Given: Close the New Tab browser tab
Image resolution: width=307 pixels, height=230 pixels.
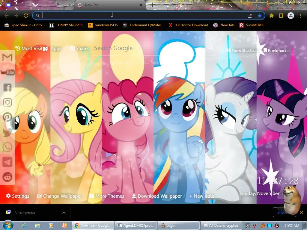Looking at the screenshot, I should (x=141, y=5).
